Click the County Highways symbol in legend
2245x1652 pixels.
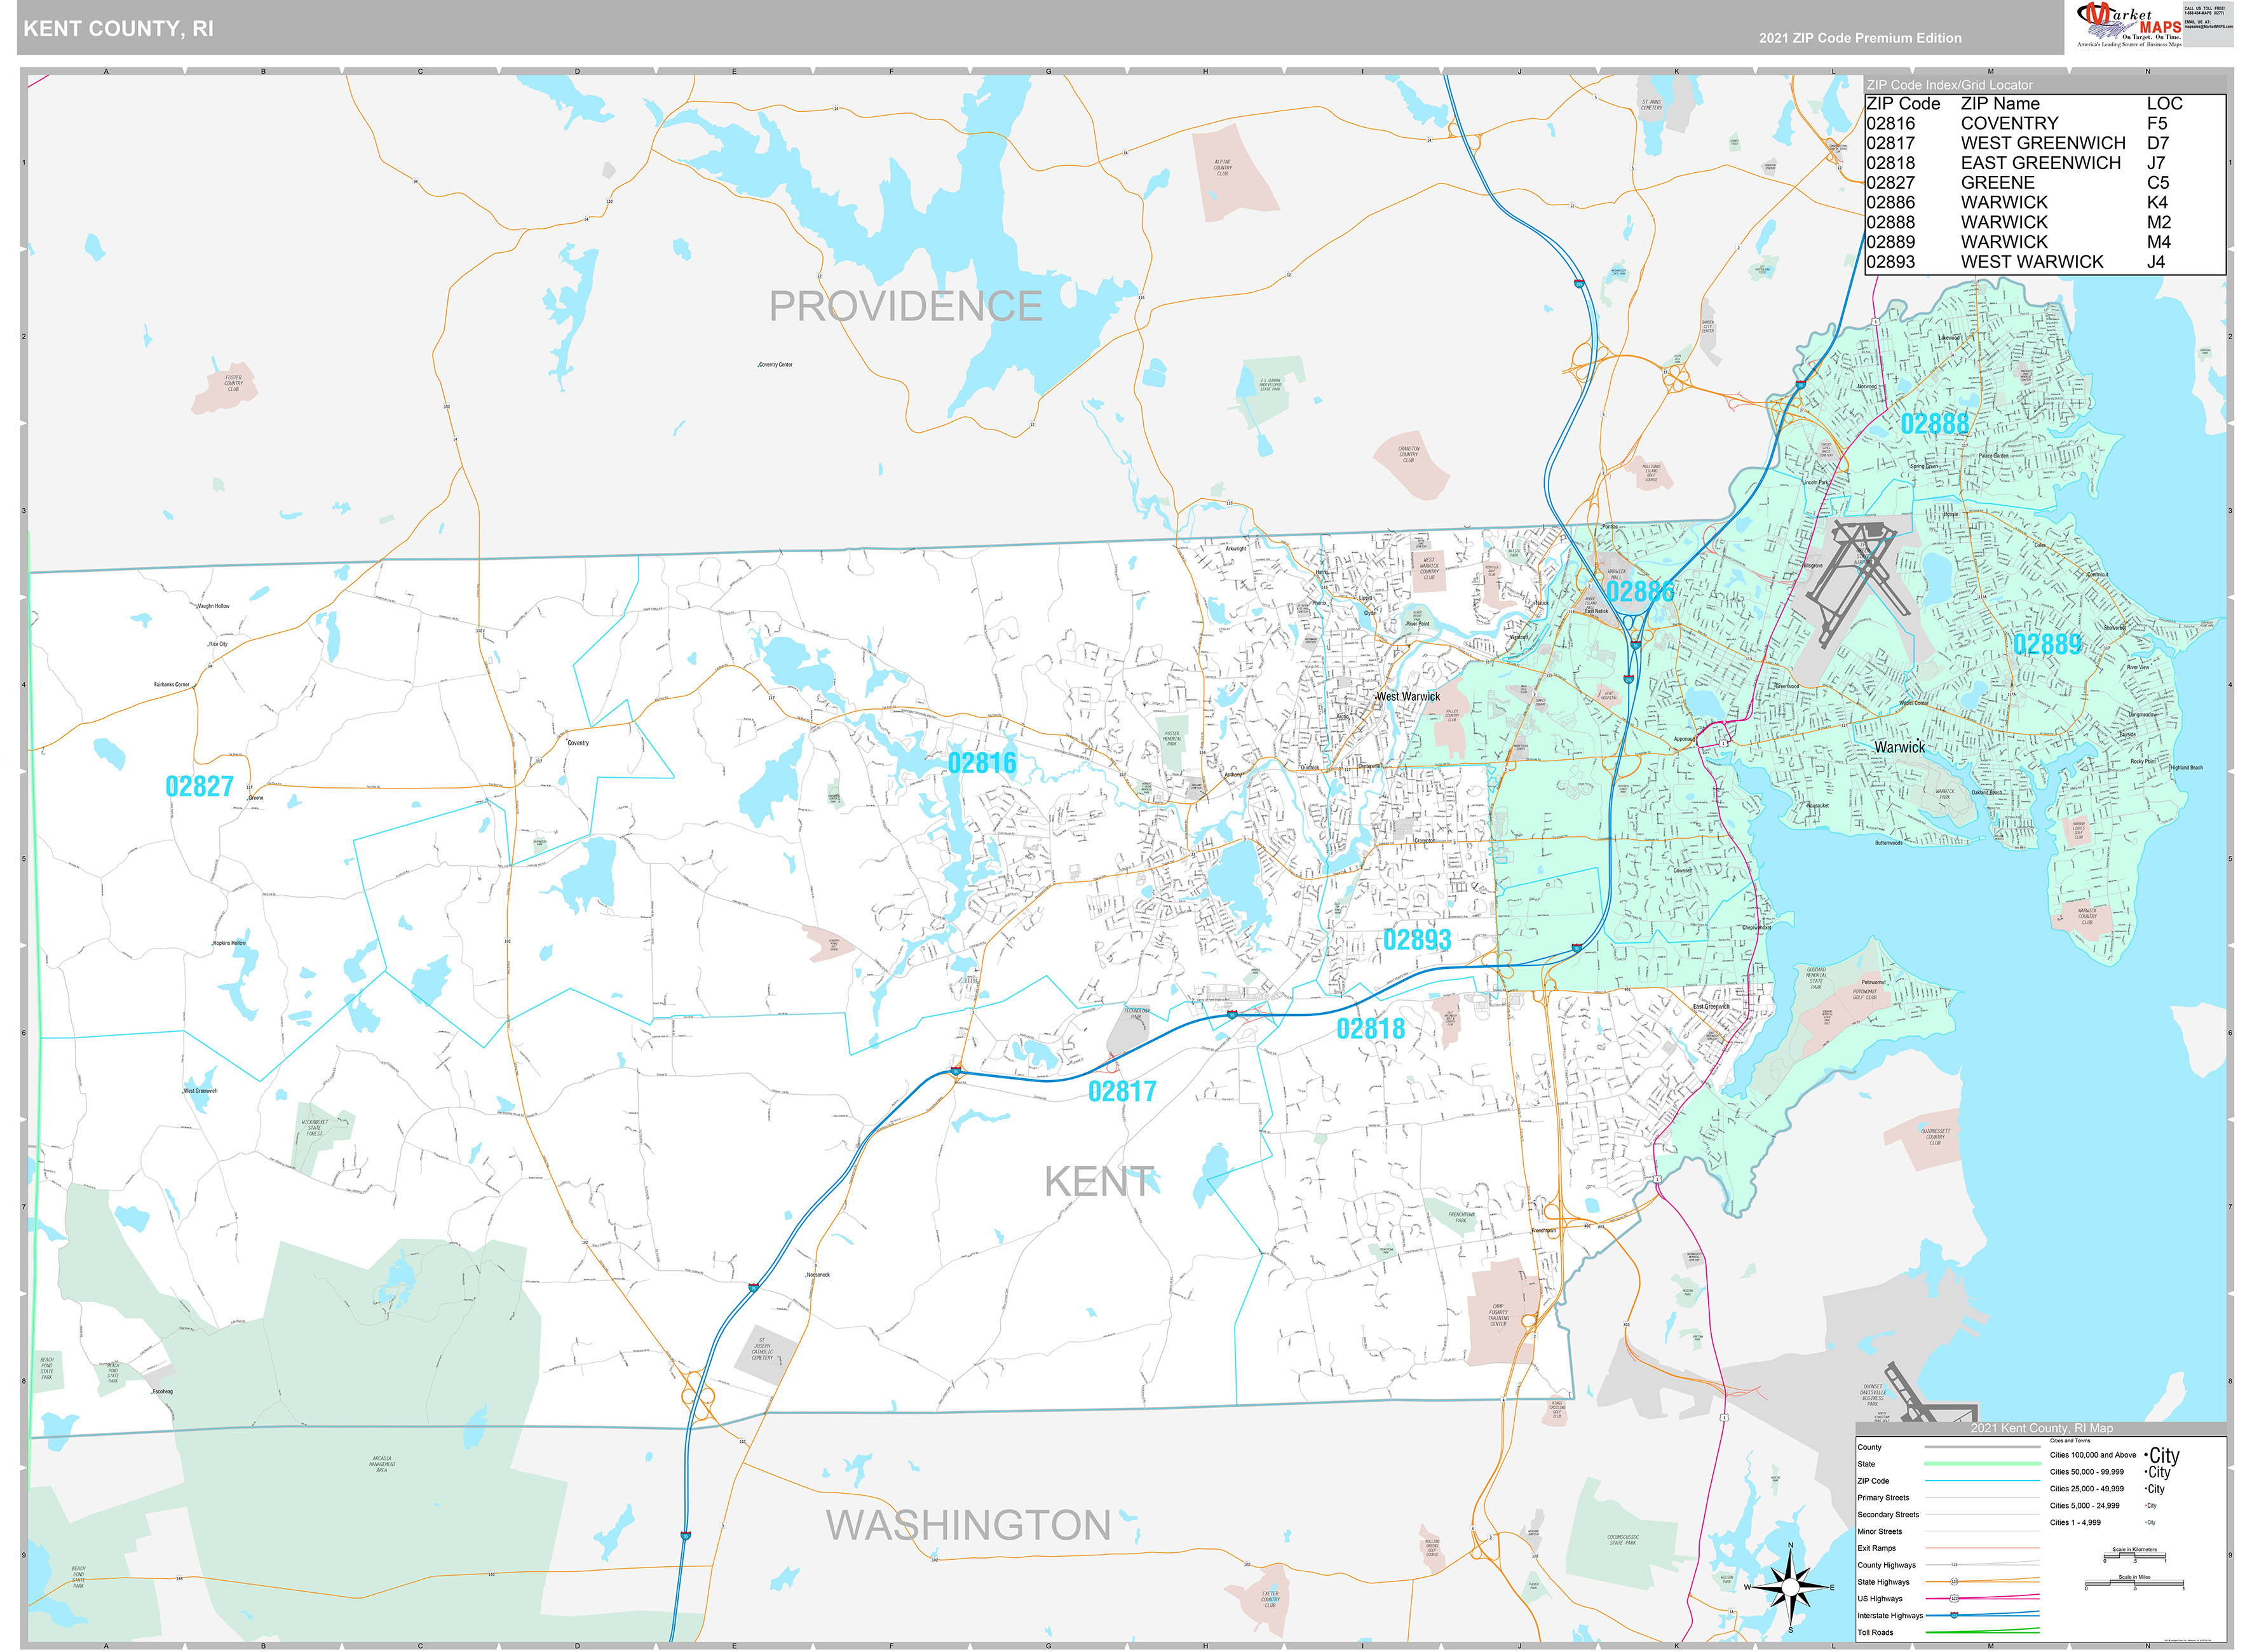click(1954, 1565)
